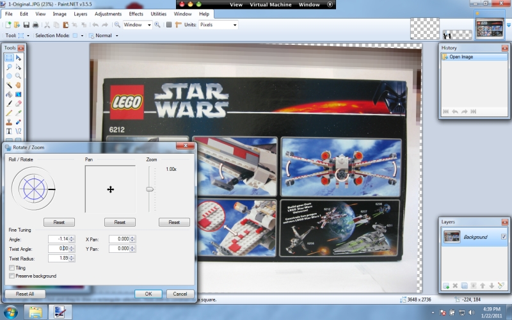Click the Open file toolbar icon
Screen dimensions: 512x320
[17, 25]
